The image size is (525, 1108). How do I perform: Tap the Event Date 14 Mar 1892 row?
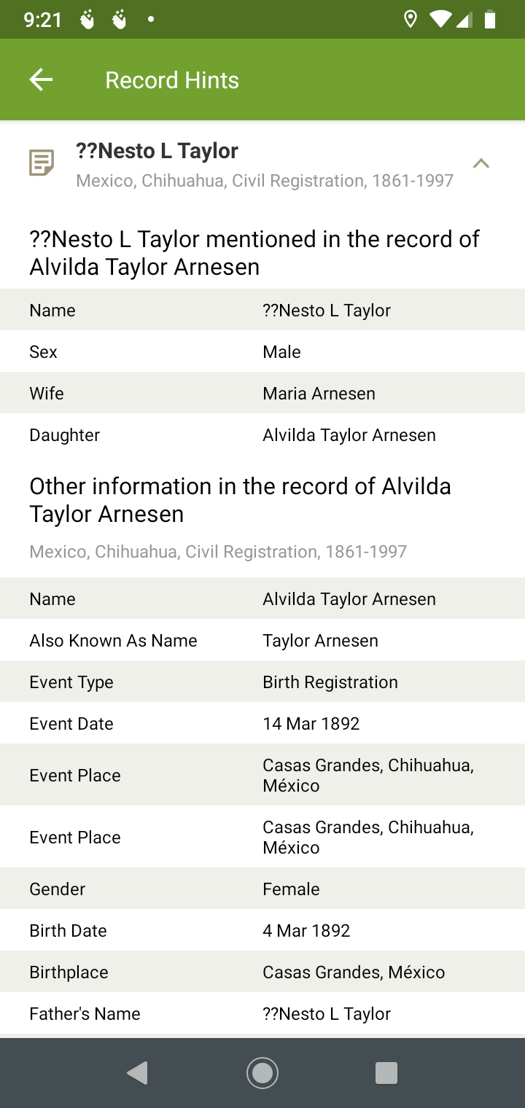[262, 724]
